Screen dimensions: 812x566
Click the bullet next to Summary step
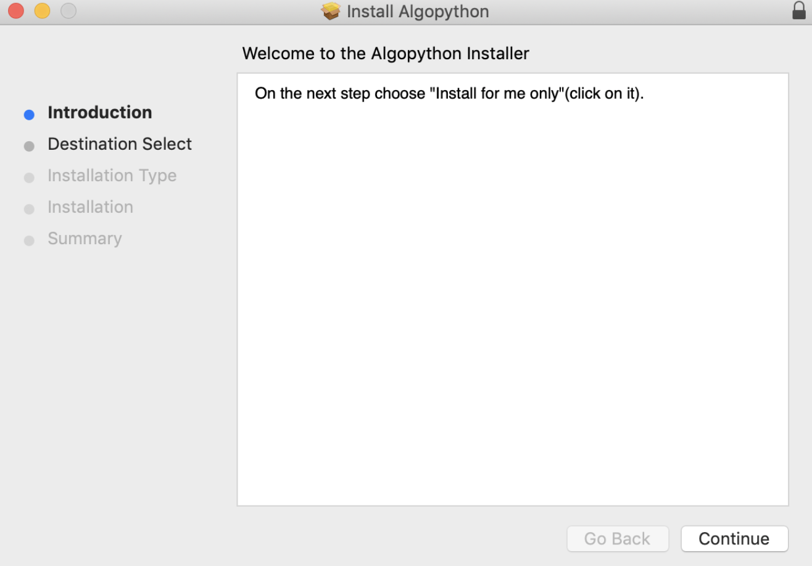click(29, 240)
